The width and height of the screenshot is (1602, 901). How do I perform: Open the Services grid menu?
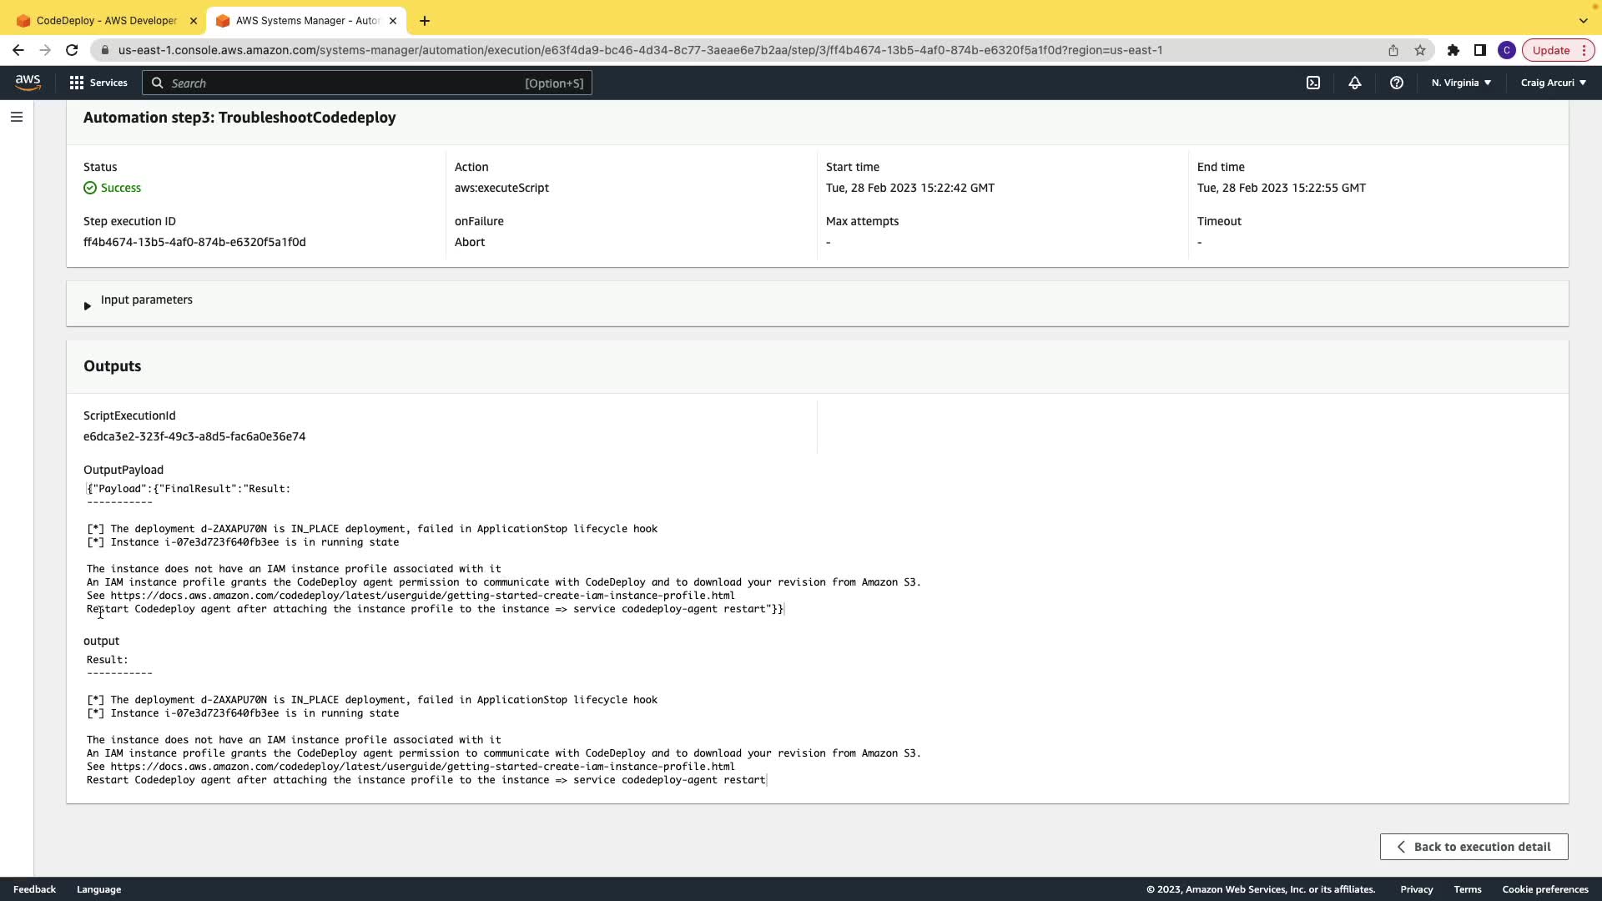(98, 83)
